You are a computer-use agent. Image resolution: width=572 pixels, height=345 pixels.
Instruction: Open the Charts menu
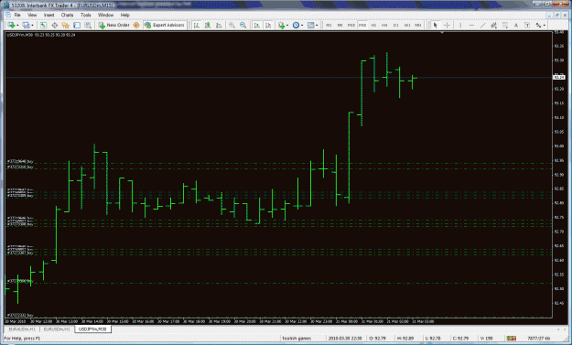67,15
